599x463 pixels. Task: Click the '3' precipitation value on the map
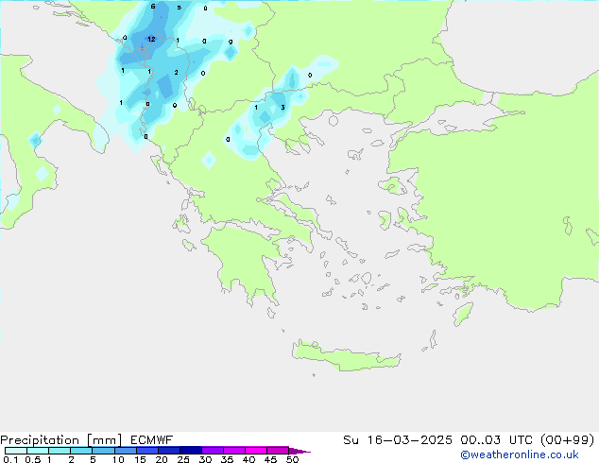pos(282,108)
